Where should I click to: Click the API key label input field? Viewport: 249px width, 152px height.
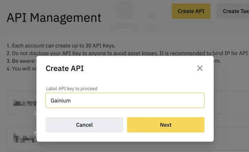125,100
